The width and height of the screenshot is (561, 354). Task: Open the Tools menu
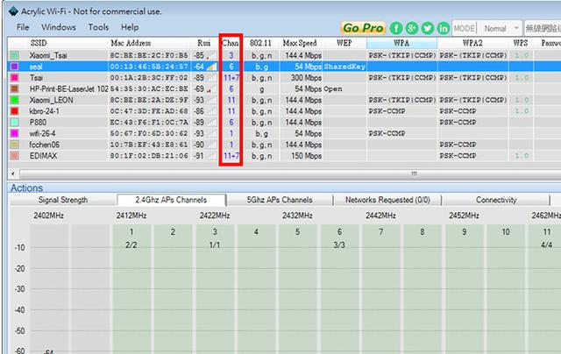99,27
